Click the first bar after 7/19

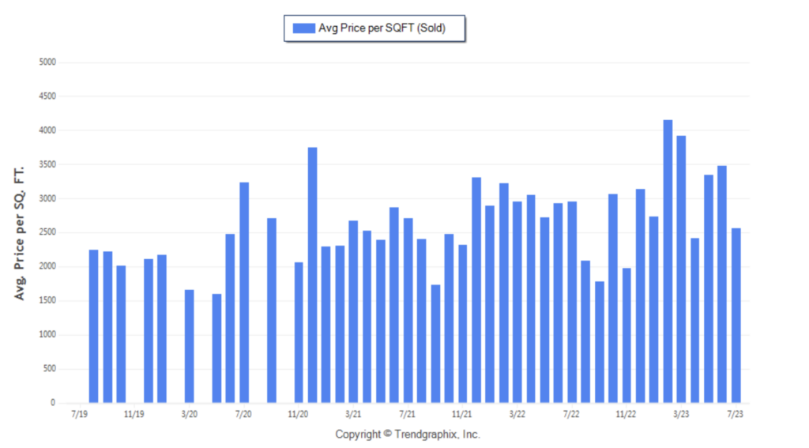point(93,326)
